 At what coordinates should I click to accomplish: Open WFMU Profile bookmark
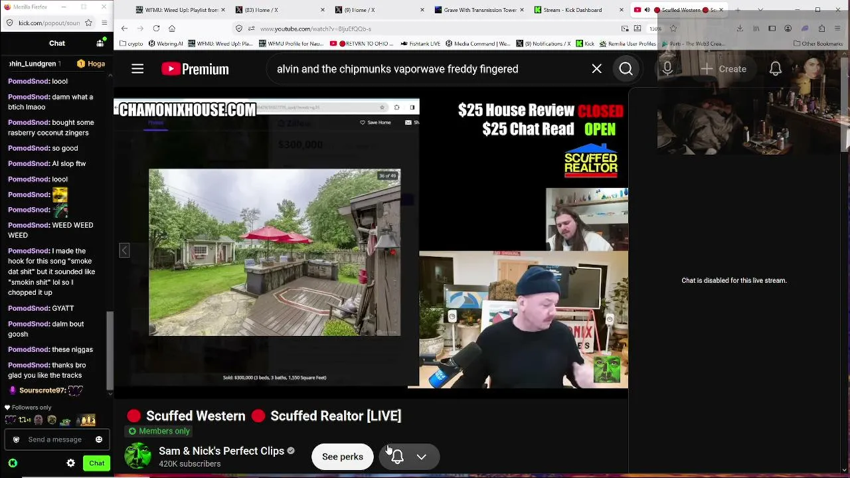pos(292,44)
